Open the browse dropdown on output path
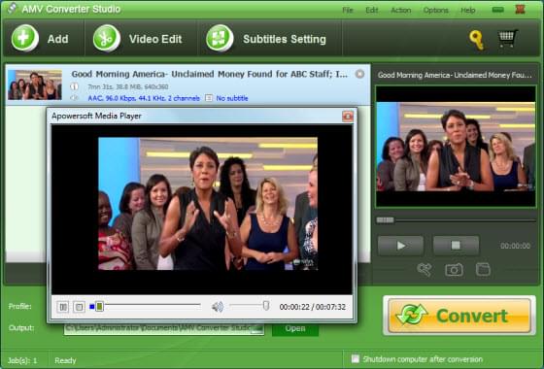 click(256, 329)
